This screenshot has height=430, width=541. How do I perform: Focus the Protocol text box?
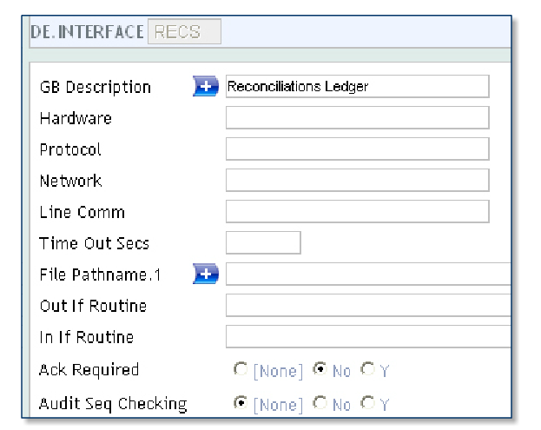(x=357, y=149)
